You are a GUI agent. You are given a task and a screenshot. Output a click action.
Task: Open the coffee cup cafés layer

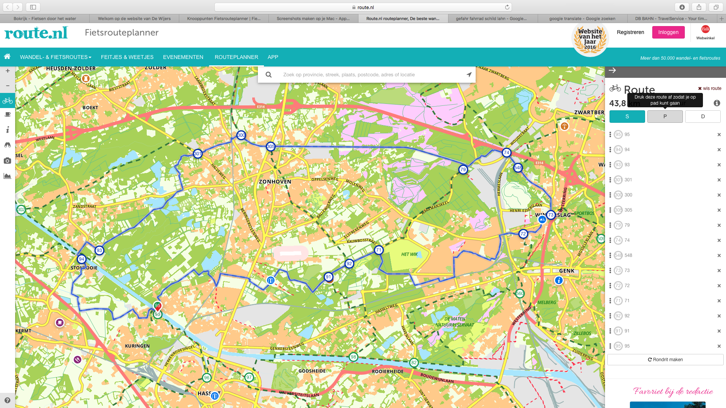8,114
